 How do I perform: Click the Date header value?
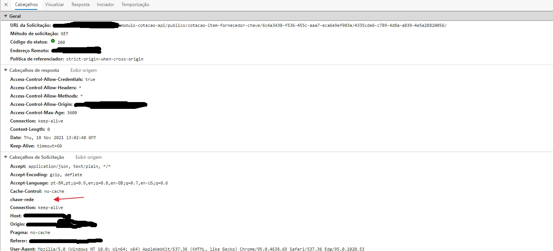coord(60,138)
